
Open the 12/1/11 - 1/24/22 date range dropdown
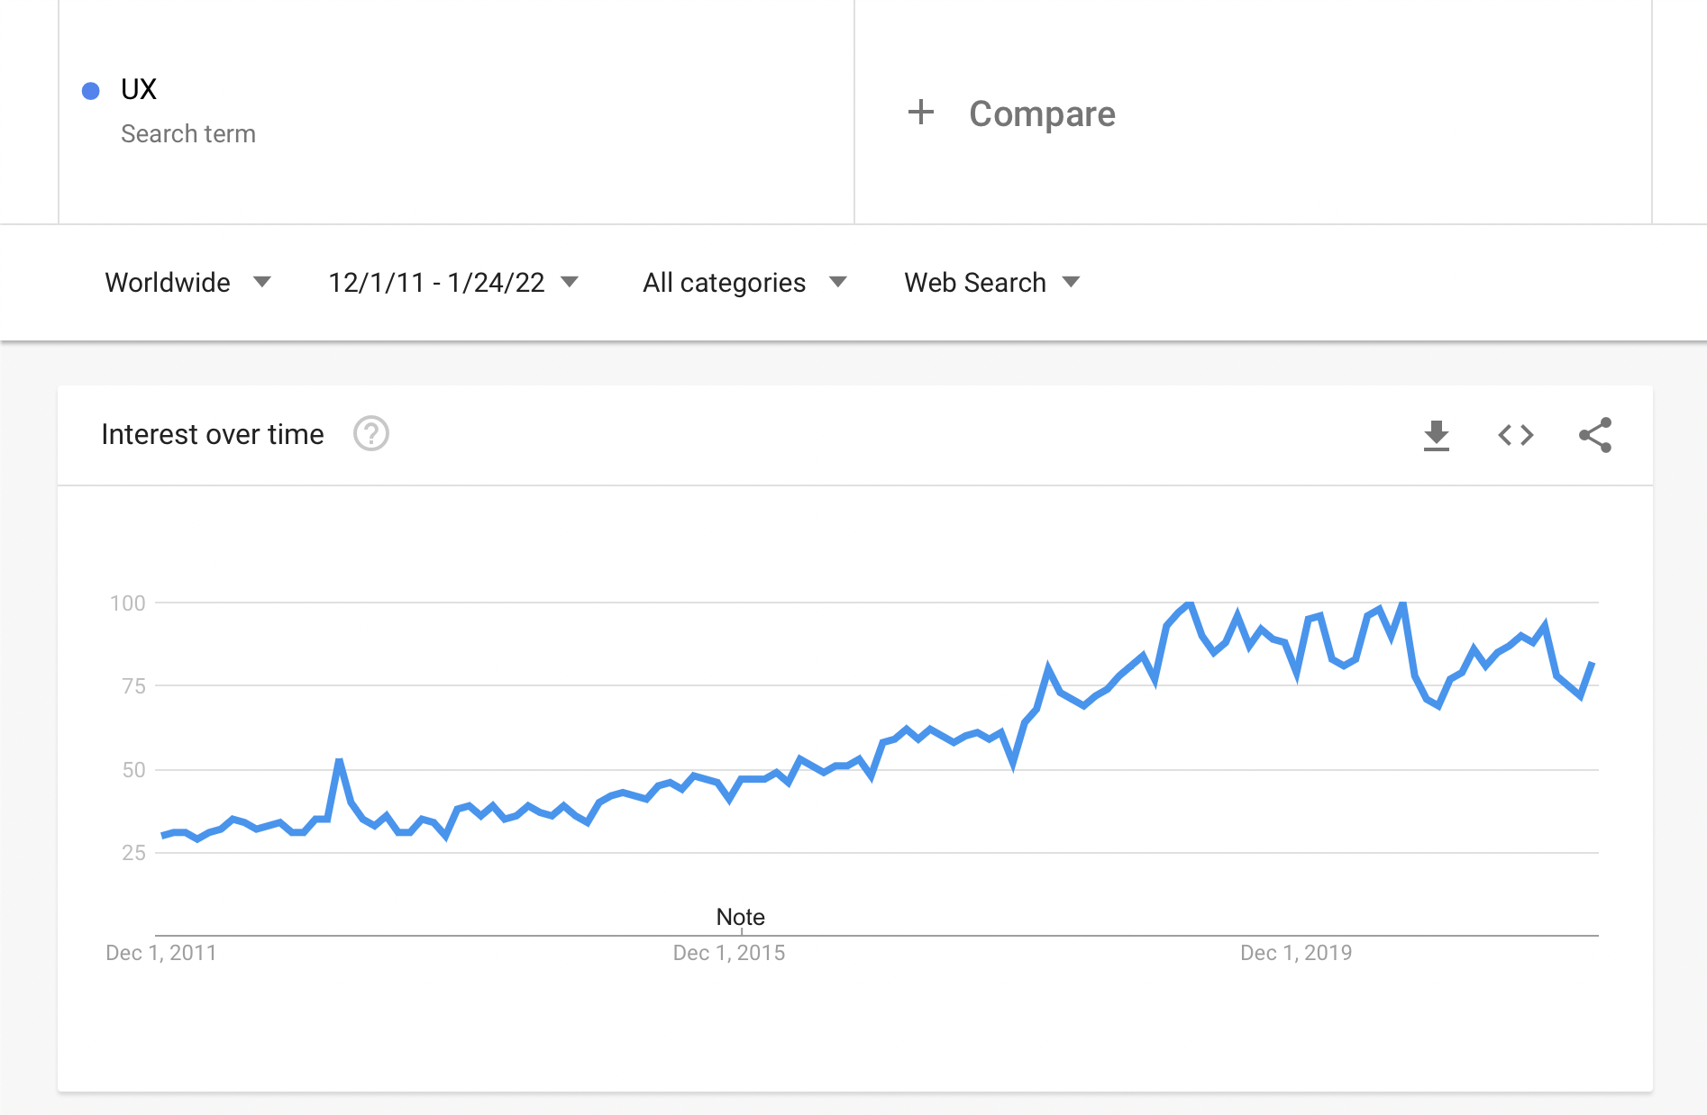tap(453, 283)
